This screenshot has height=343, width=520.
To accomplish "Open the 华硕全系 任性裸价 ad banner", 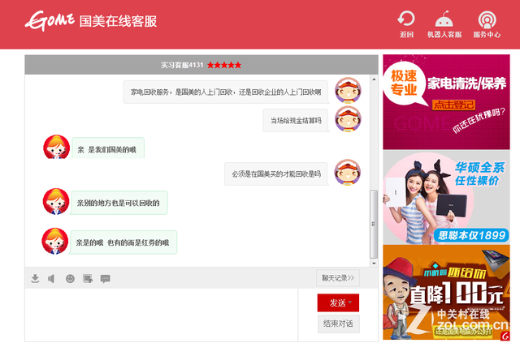I will [446, 197].
